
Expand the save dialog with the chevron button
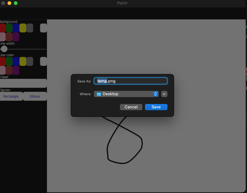(164, 94)
